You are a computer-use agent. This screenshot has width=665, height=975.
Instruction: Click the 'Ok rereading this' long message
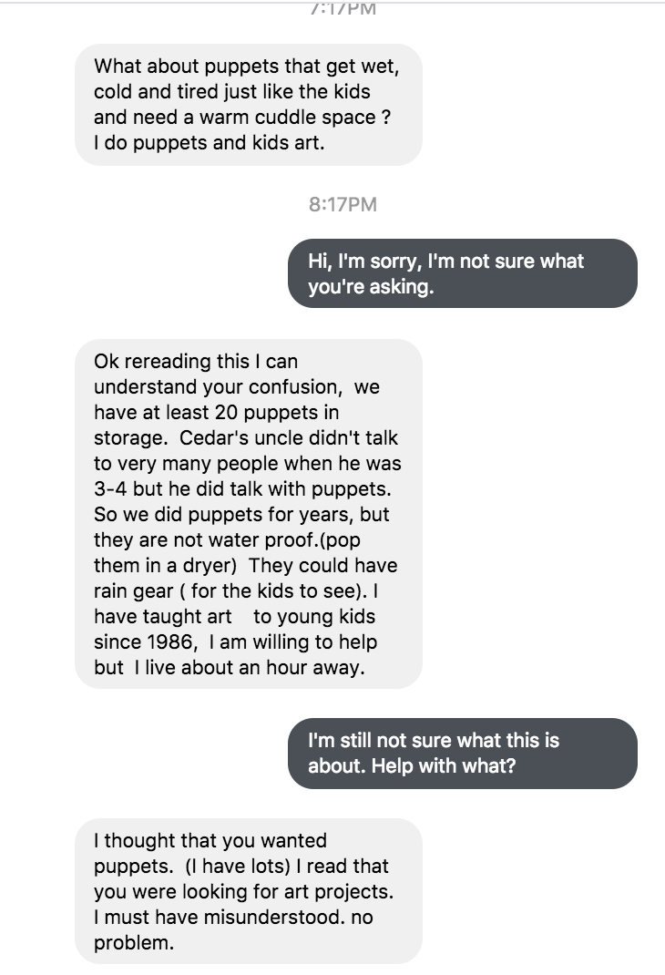pyautogui.click(x=249, y=514)
